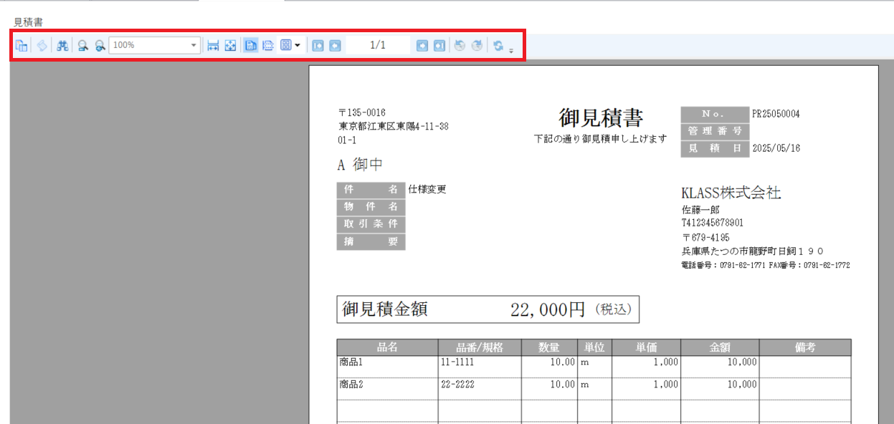The height and width of the screenshot is (424, 894).
Task: Click the customer name A 御中
Action: click(360, 165)
